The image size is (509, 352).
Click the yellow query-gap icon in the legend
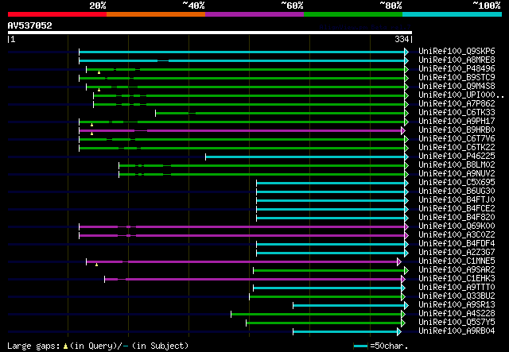(x=66, y=346)
